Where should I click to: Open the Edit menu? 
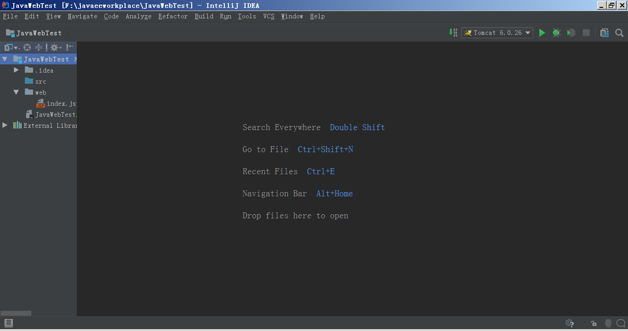(32, 16)
